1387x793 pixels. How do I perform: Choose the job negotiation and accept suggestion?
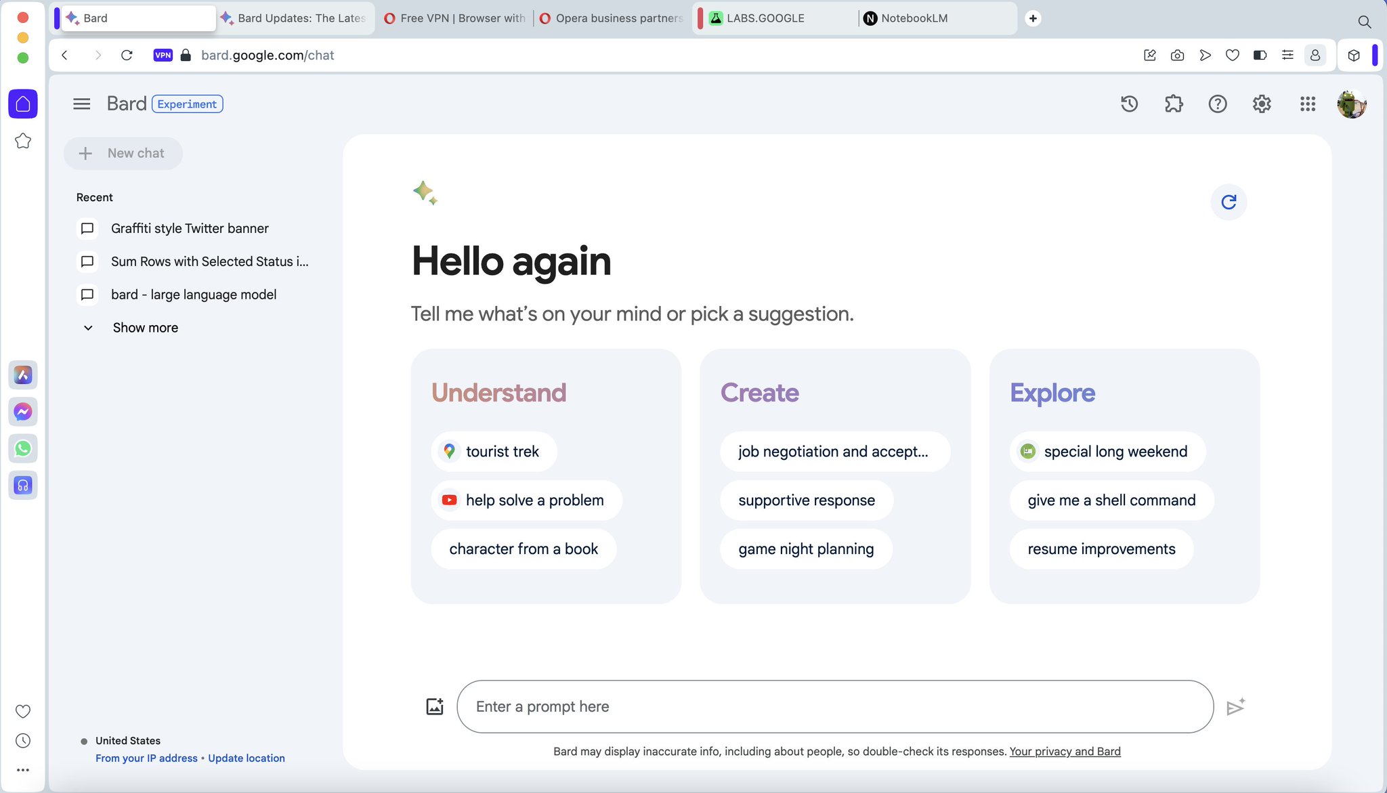tap(834, 452)
